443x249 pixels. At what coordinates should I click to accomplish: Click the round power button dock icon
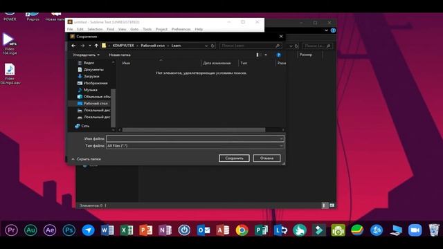pyautogui.click(x=184, y=230)
